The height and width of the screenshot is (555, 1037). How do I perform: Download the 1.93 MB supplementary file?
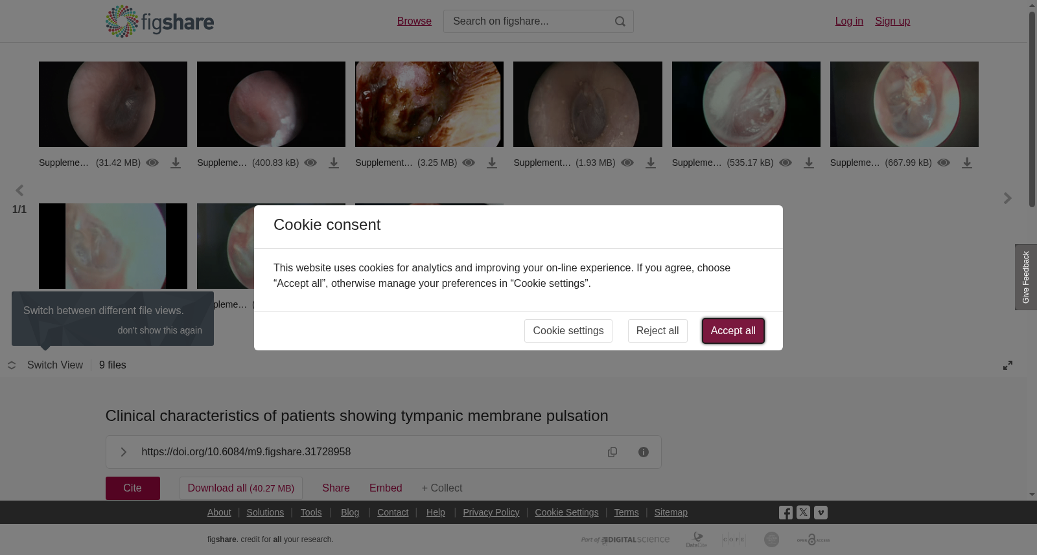pyautogui.click(x=651, y=163)
